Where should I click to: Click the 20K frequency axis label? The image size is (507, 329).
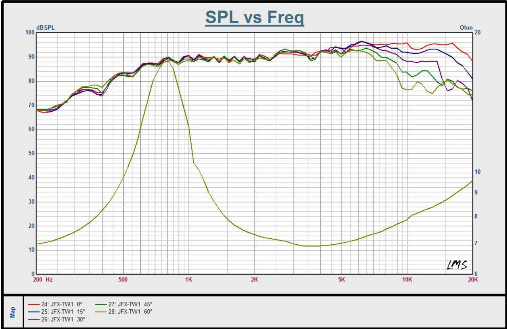(472, 280)
